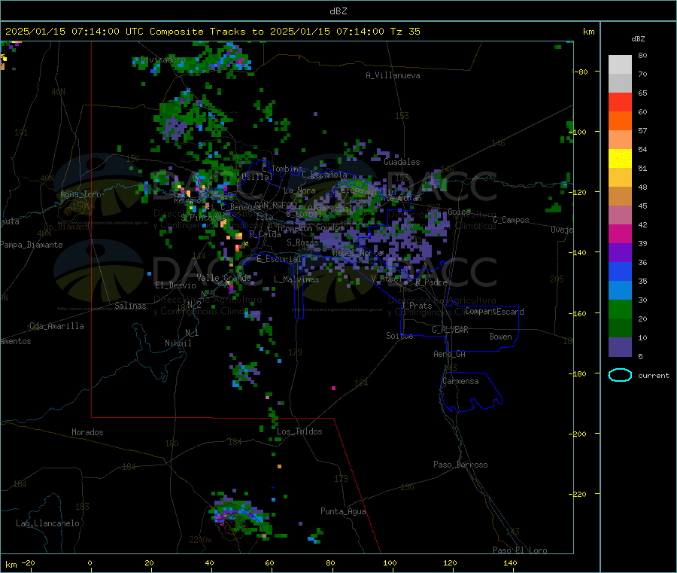Click the Lag.Llancanelo map label

click(x=47, y=523)
